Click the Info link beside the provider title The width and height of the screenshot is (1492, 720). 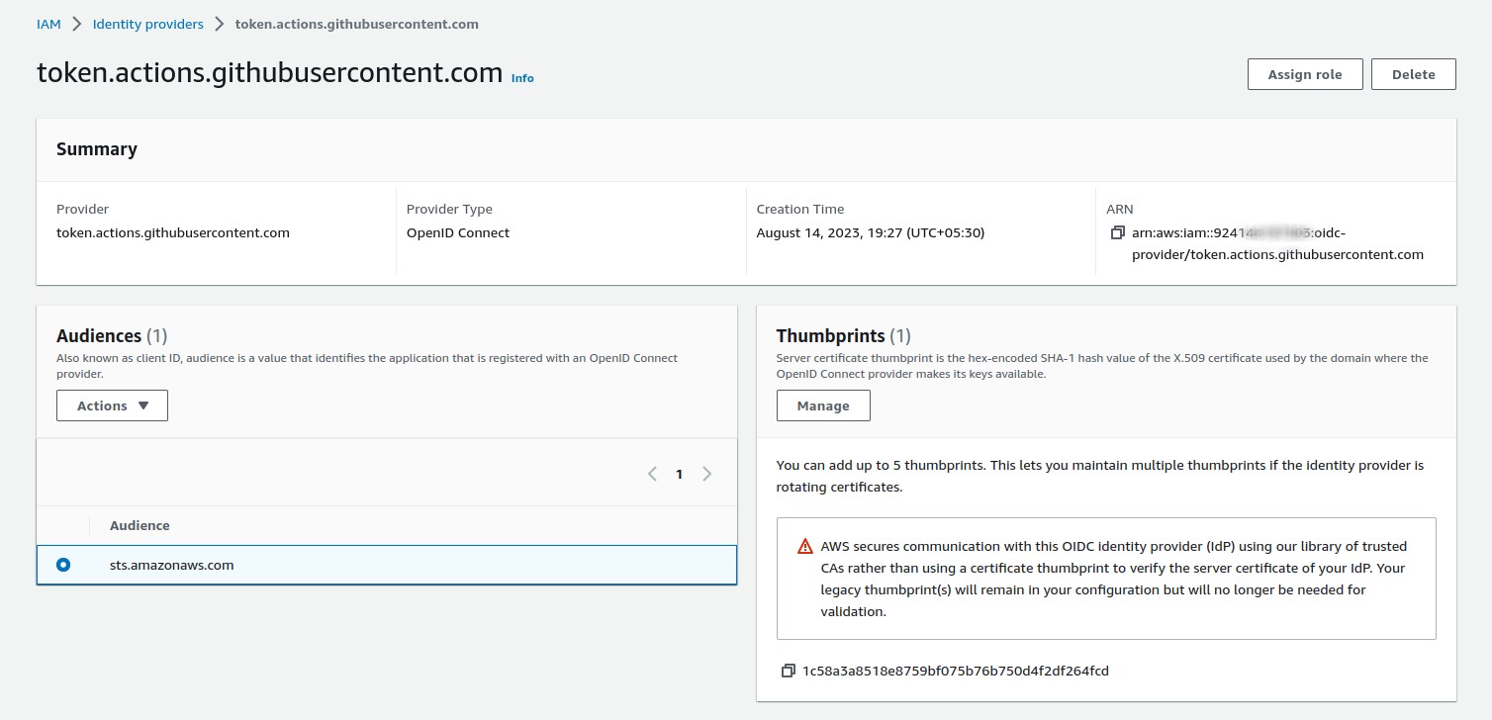pyautogui.click(x=522, y=78)
